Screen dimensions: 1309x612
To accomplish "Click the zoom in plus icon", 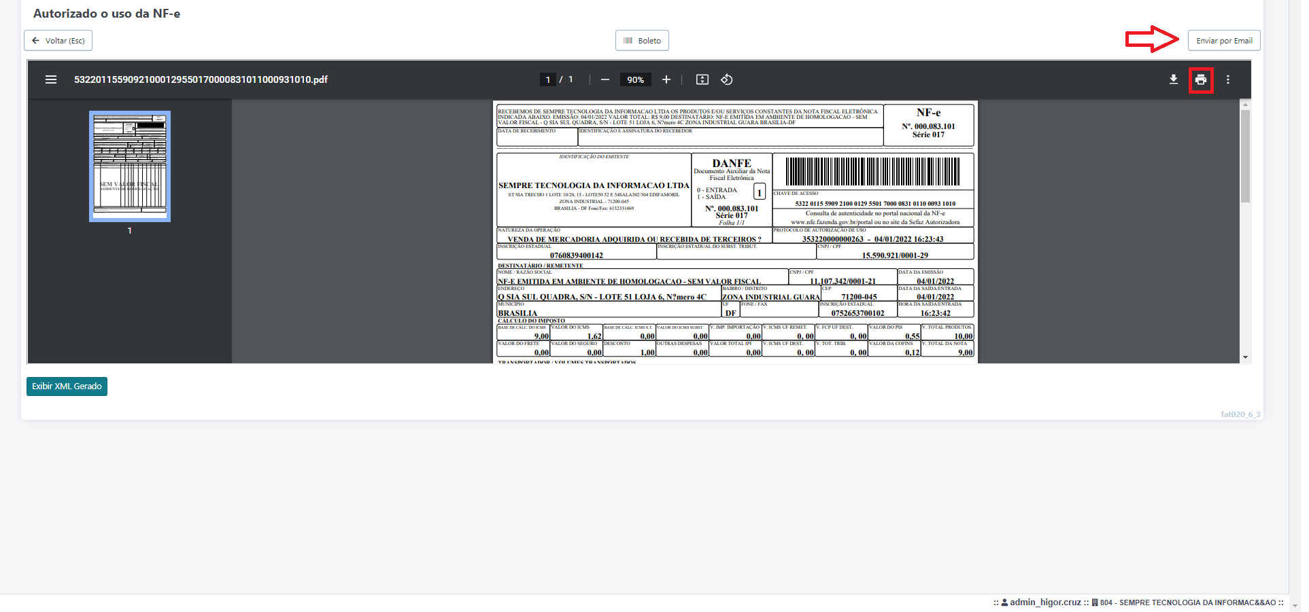I will tap(666, 79).
